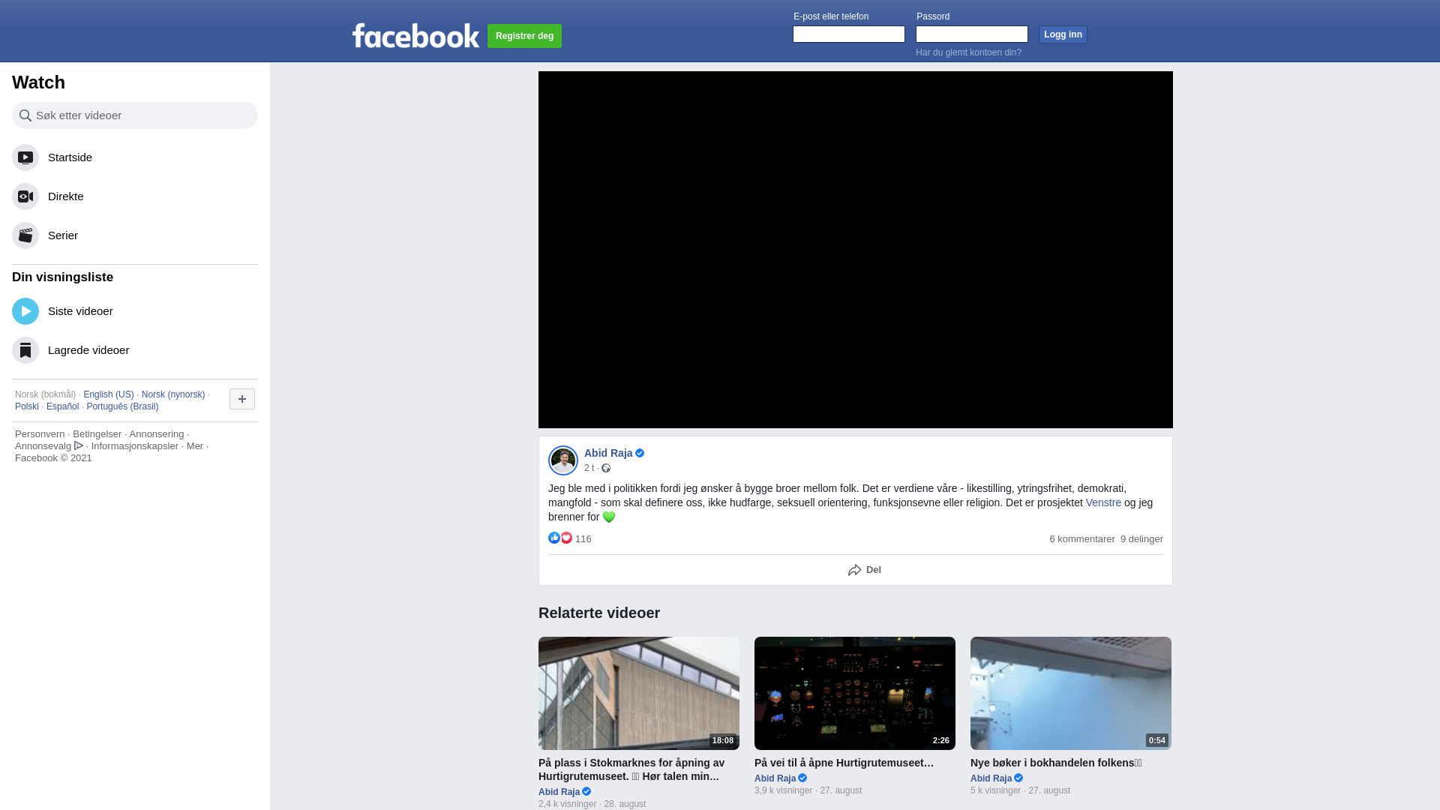Image resolution: width=1440 pixels, height=810 pixels.
Task: Show more languages with plus button
Action: 242,399
